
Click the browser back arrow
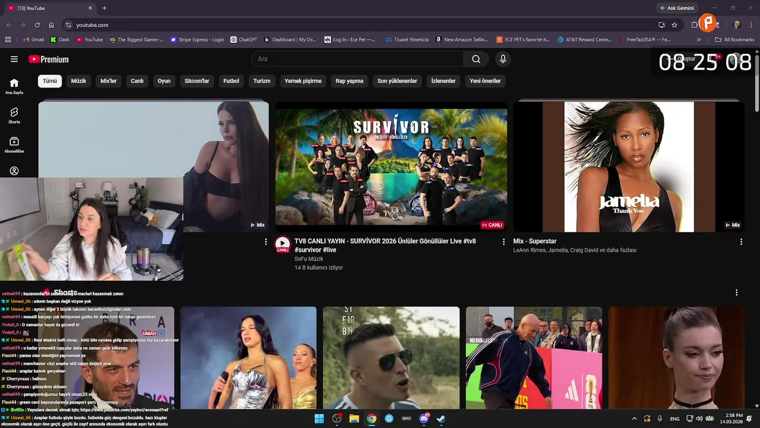(x=8, y=25)
